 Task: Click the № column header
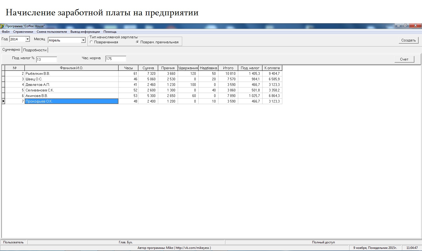pyautogui.click(x=15, y=68)
